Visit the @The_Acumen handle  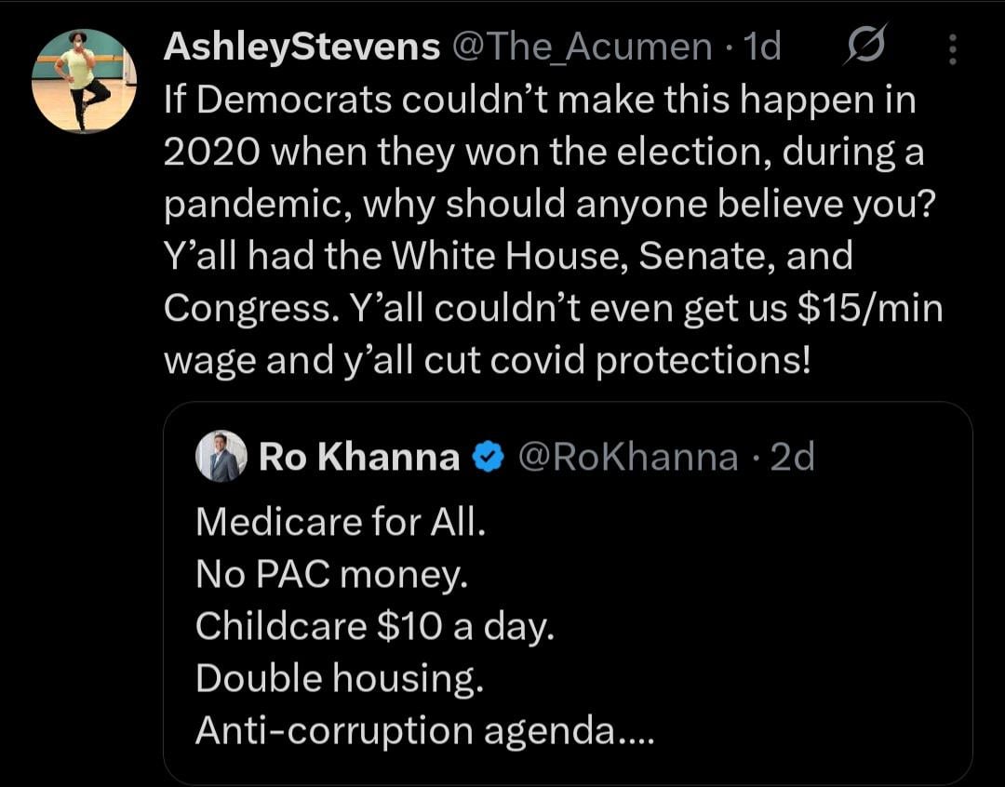click(582, 47)
